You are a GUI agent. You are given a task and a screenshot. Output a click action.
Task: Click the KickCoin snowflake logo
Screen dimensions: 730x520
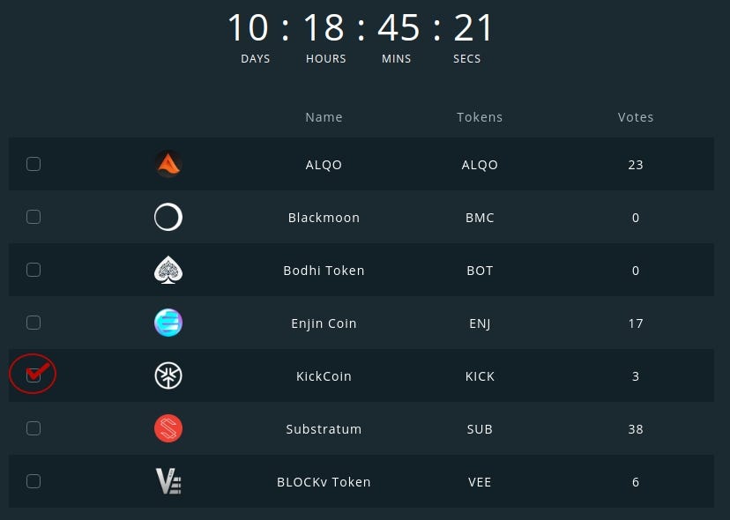point(168,375)
